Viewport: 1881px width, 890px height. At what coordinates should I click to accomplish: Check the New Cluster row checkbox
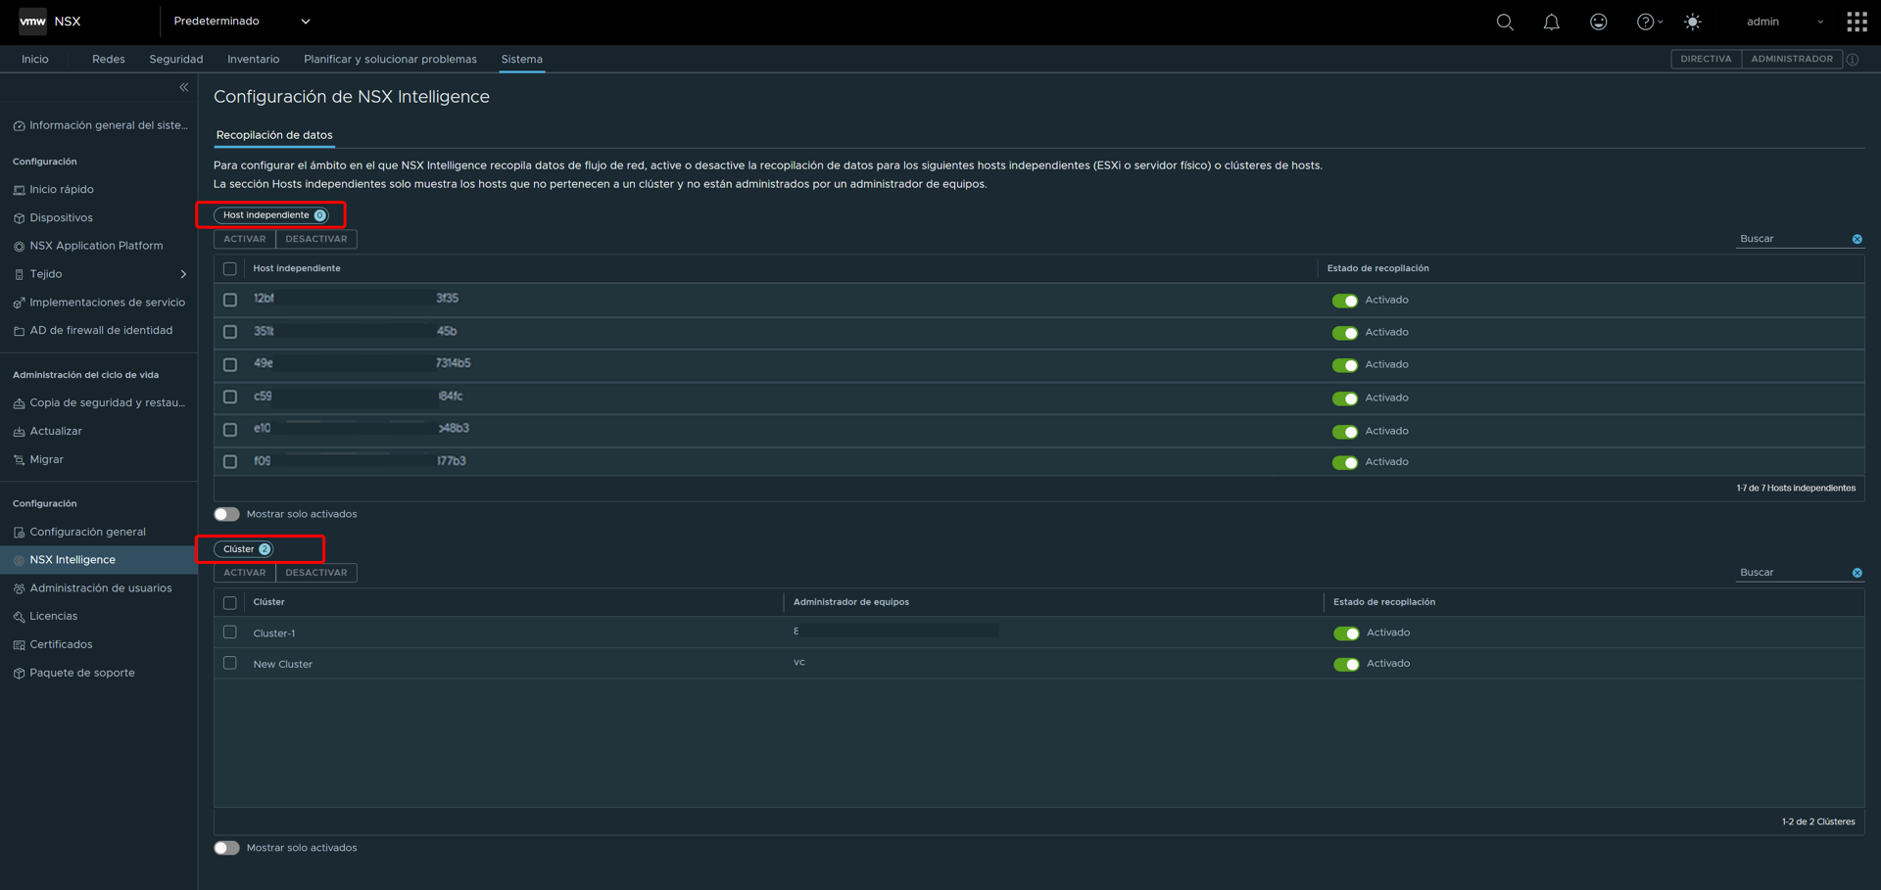coord(230,663)
